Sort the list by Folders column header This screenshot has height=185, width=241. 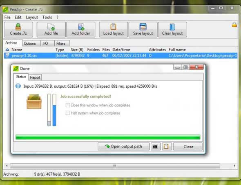pos(93,50)
